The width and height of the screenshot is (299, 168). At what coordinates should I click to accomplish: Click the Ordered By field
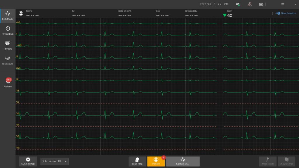192,15
